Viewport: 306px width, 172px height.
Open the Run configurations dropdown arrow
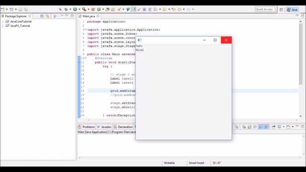click(x=79, y=9)
